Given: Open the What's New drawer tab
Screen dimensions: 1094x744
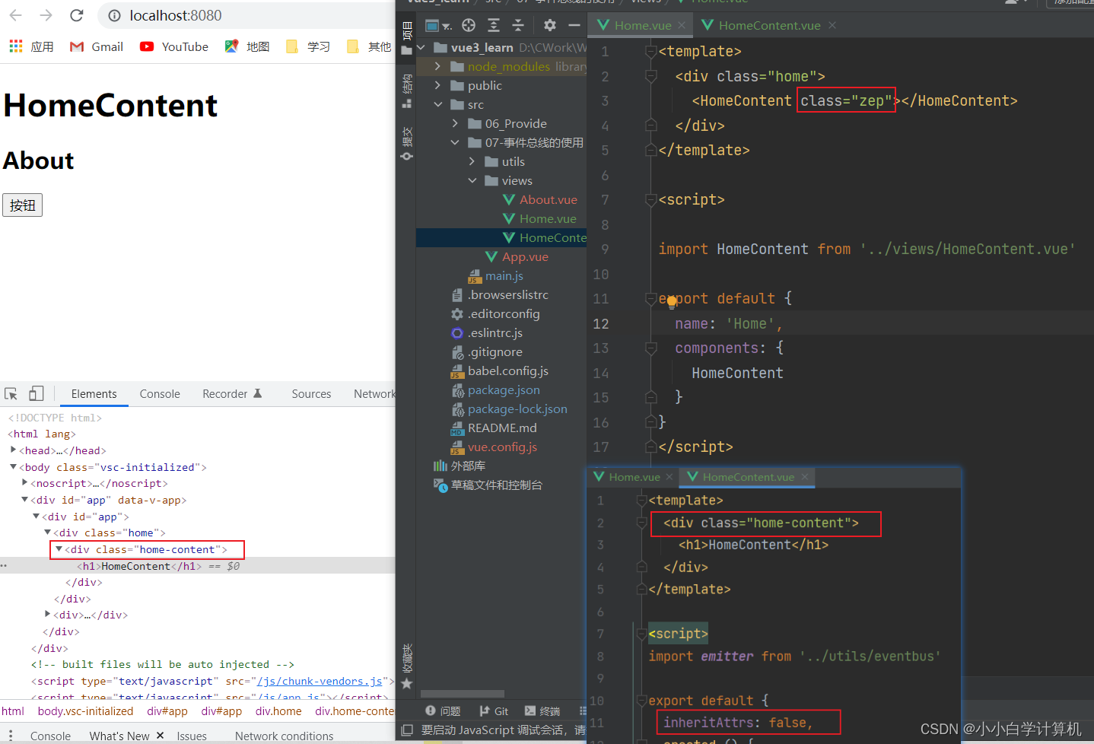Looking at the screenshot, I should (119, 736).
